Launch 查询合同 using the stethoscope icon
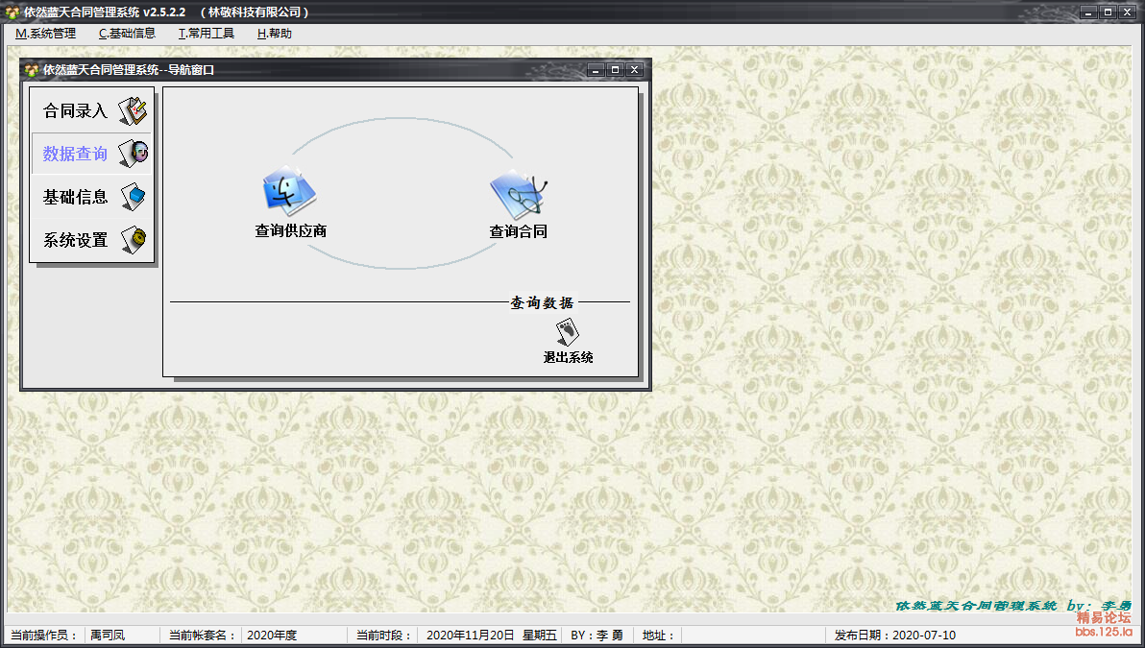This screenshot has width=1145, height=648. 519,192
